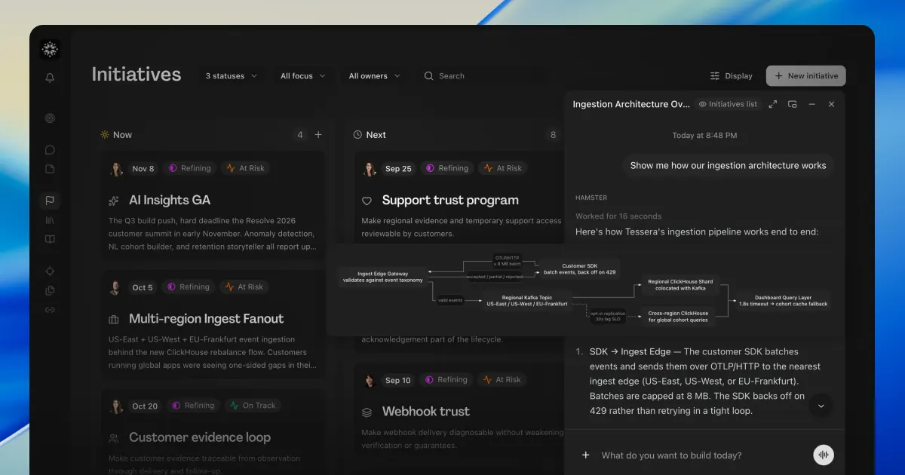The height and width of the screenshot is (475, 905).
Task: Open the link icon in sidebar
Action: pyautogui.click(x=50, y=309)
